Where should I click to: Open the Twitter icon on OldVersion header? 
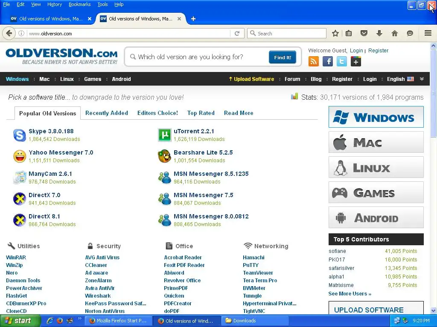pyautogui.click(x=342, y=61)
